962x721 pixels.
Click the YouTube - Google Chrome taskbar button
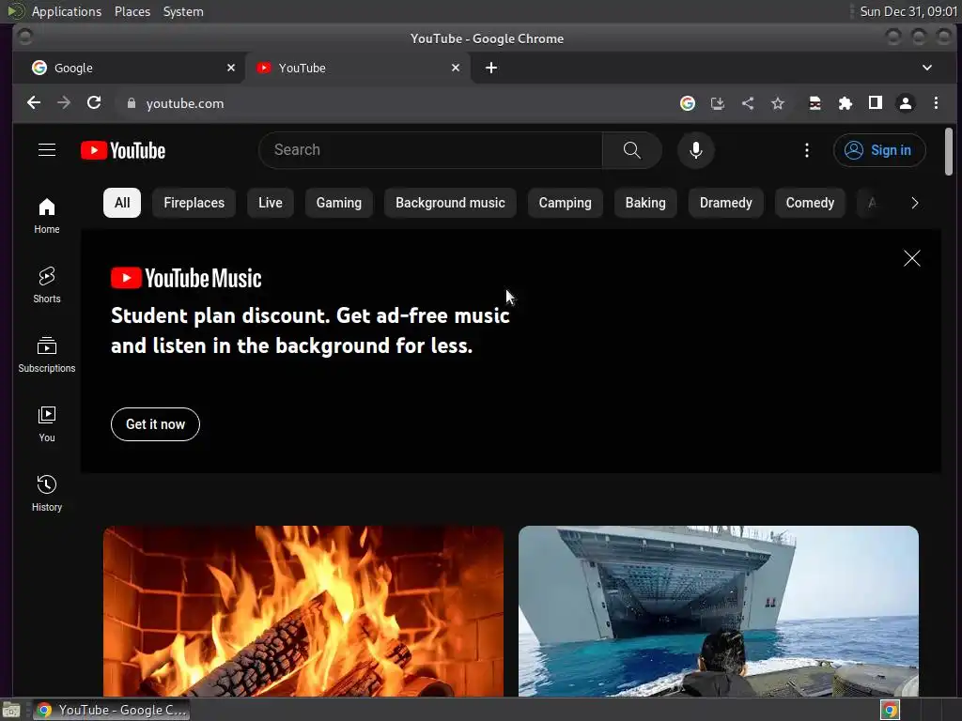(x=112, y=710)
